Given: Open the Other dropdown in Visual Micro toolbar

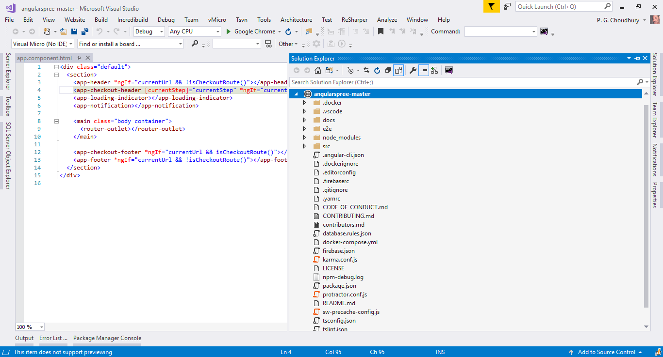Looking at the screenshot, I should point(288,44).
